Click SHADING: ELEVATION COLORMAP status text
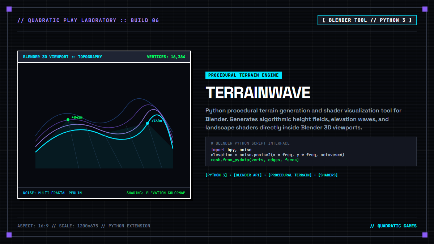434x244 pixels. [156, 193]
